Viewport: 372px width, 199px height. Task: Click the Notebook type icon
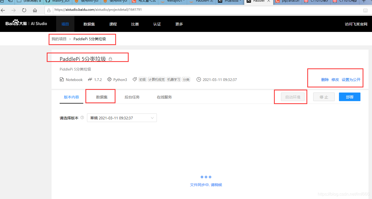62,80
